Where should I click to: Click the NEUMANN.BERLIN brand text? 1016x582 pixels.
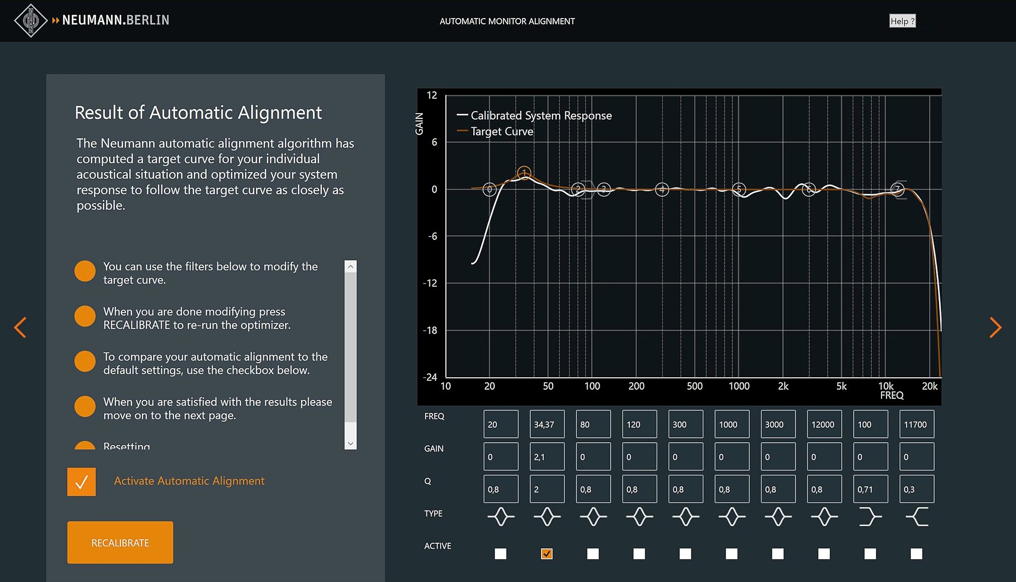pos(116,20)
